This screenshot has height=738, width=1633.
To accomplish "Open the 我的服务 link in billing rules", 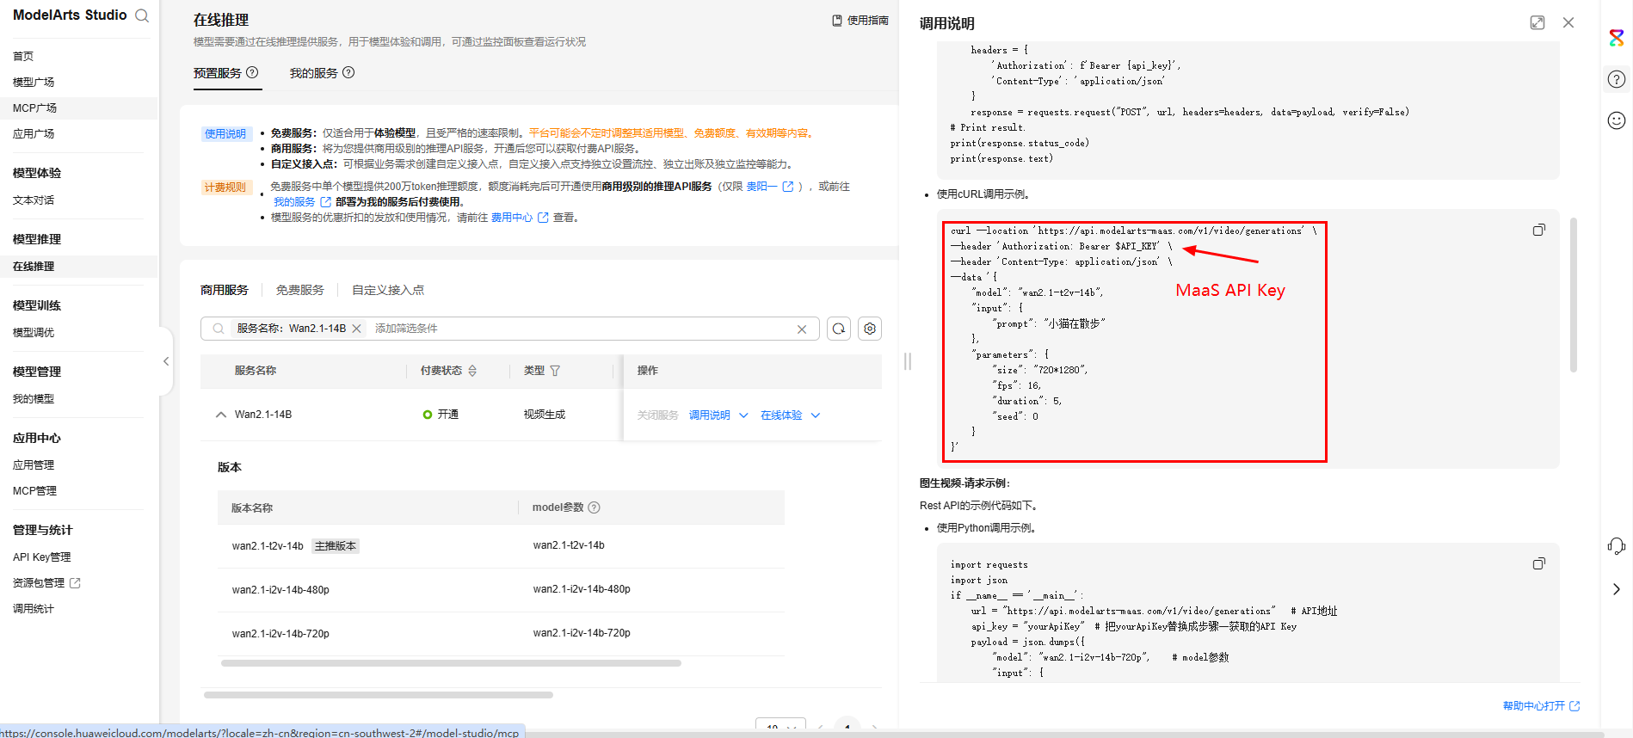I will (302, 202).
